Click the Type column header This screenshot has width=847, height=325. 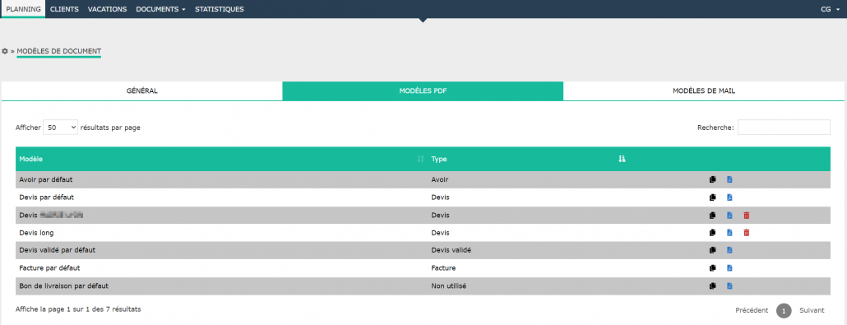(528, 159)
